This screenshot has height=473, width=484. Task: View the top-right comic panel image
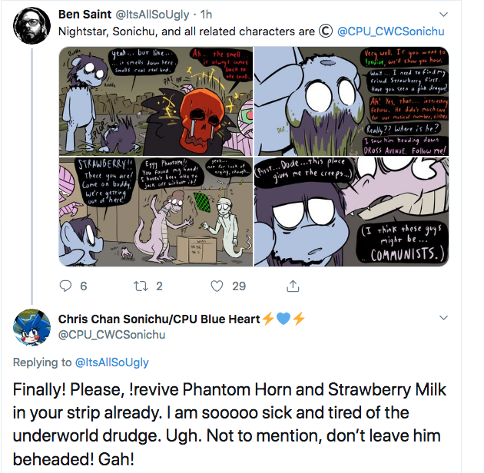[351, 101]
